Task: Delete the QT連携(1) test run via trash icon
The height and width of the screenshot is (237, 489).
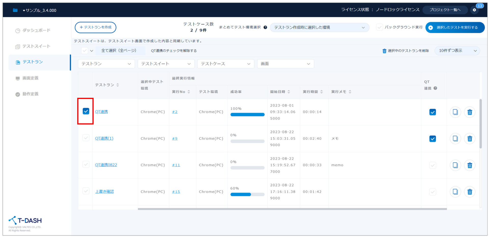Action: 470,139
